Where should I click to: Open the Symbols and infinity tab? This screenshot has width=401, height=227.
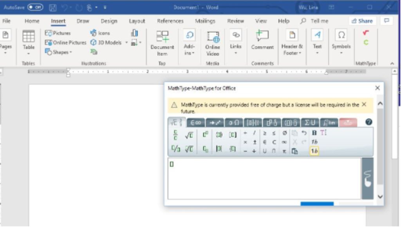196,123
